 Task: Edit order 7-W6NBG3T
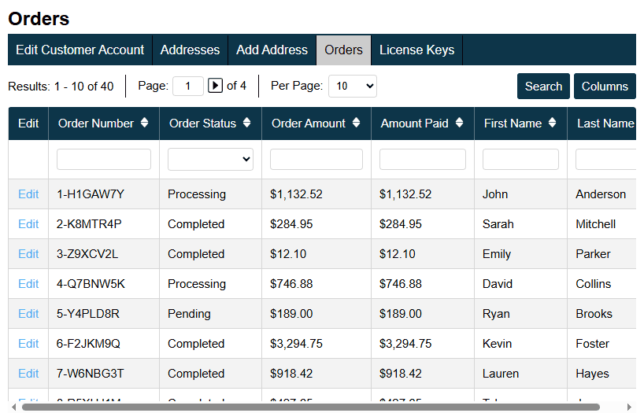click(28, 374)
